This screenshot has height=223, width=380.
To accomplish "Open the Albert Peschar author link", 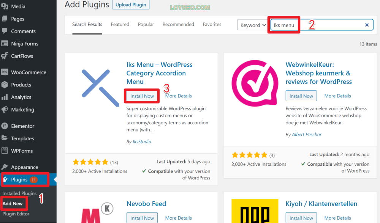I will (307, 135).
